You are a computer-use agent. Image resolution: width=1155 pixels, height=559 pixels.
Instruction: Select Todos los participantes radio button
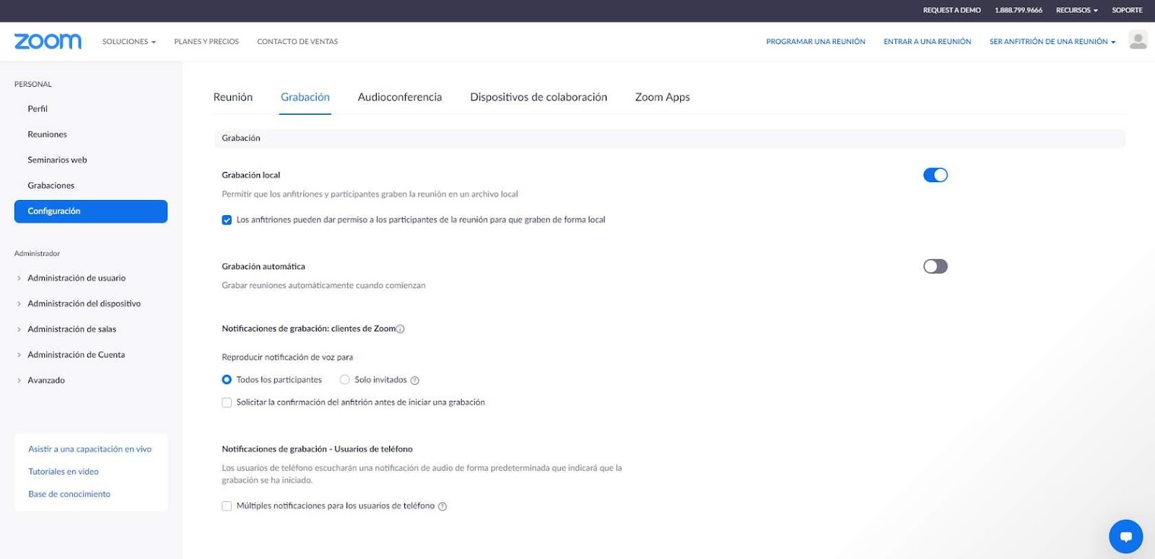coord(227,380)
